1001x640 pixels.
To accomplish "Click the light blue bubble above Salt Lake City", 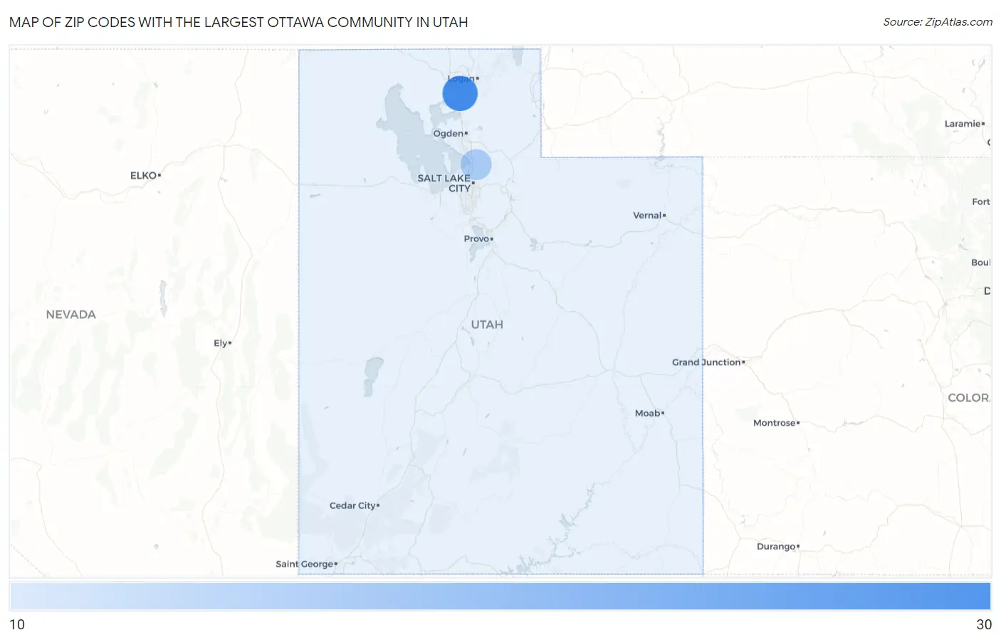I will tap(476, 164).
